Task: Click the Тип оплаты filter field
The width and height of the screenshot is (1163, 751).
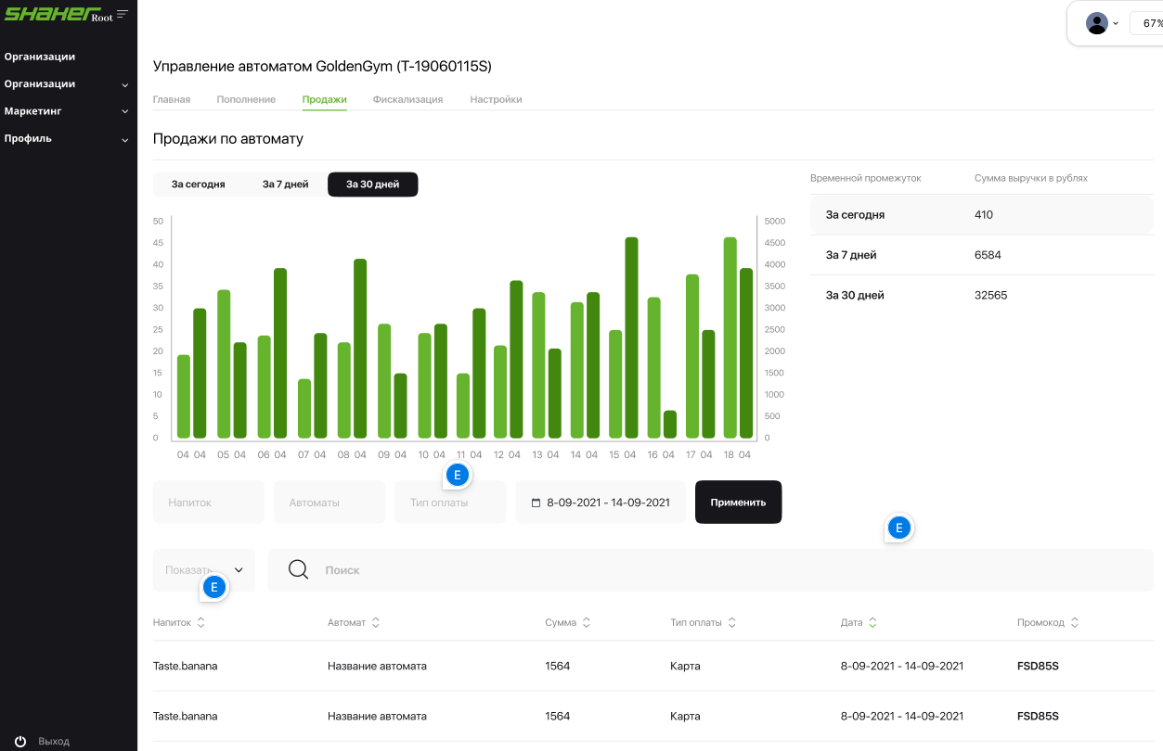Action: click(450, 503)
